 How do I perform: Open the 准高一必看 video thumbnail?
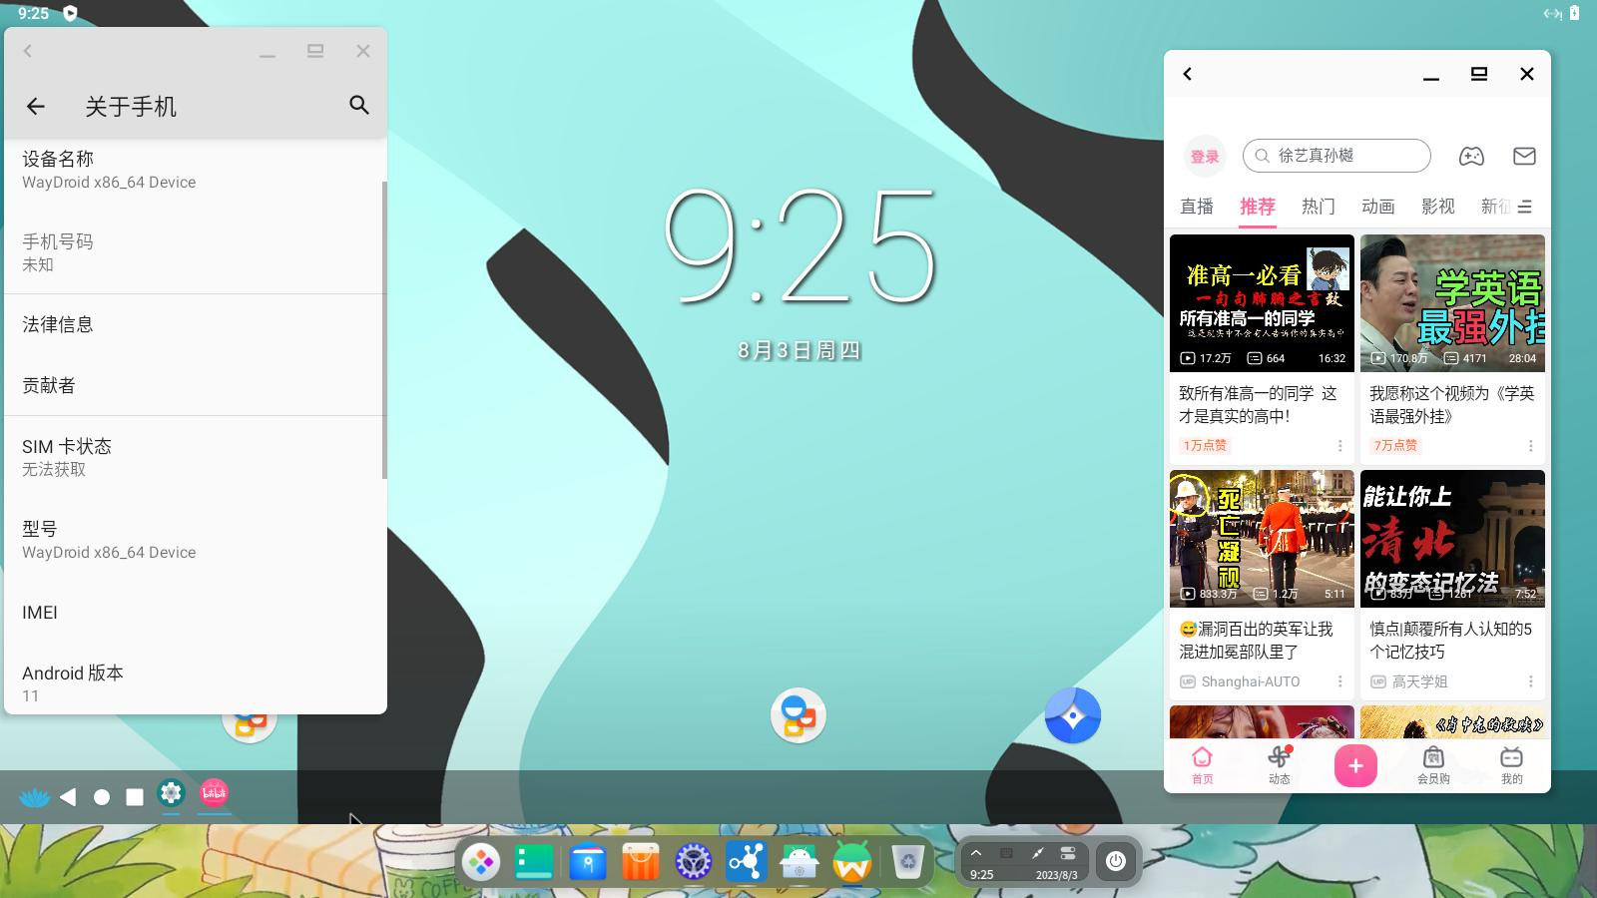(x=1262, y=303)
